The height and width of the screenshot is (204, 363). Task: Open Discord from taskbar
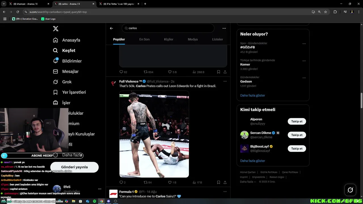click(x=108, y=201)
